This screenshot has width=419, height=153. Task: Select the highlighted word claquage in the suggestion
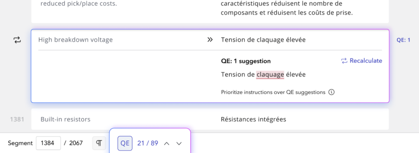(270, 74)
